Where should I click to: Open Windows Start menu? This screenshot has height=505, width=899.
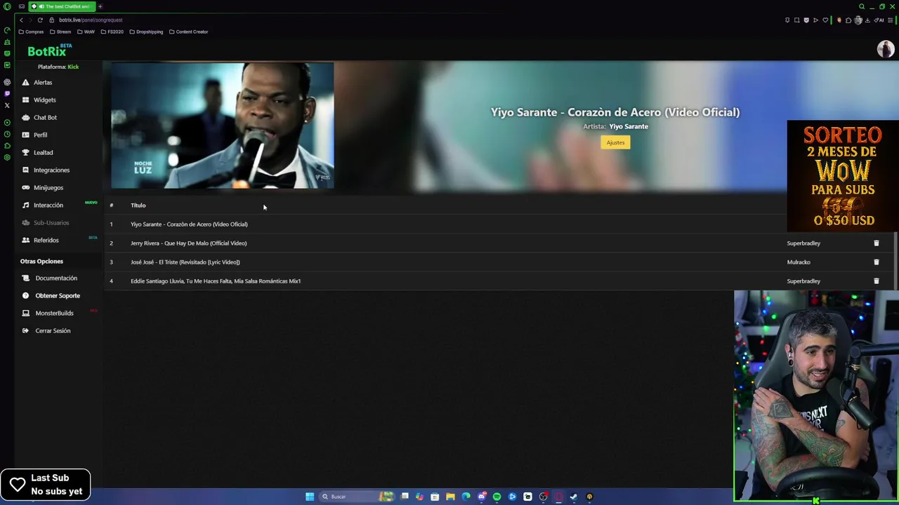(310, 497)
